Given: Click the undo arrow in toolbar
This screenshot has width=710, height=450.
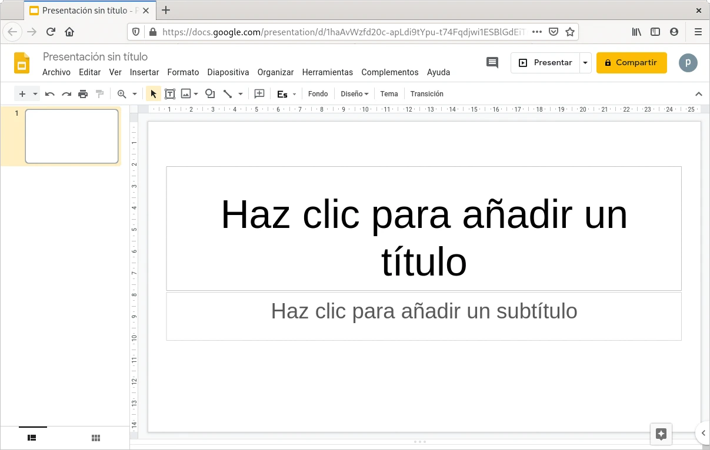Looking at the screenshot, I should [50, 94].
